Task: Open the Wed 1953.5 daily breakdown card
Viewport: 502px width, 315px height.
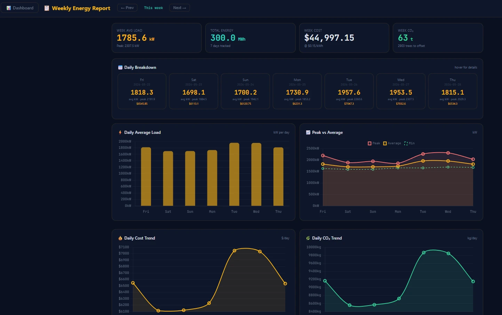Action: (x=401, y=91)
